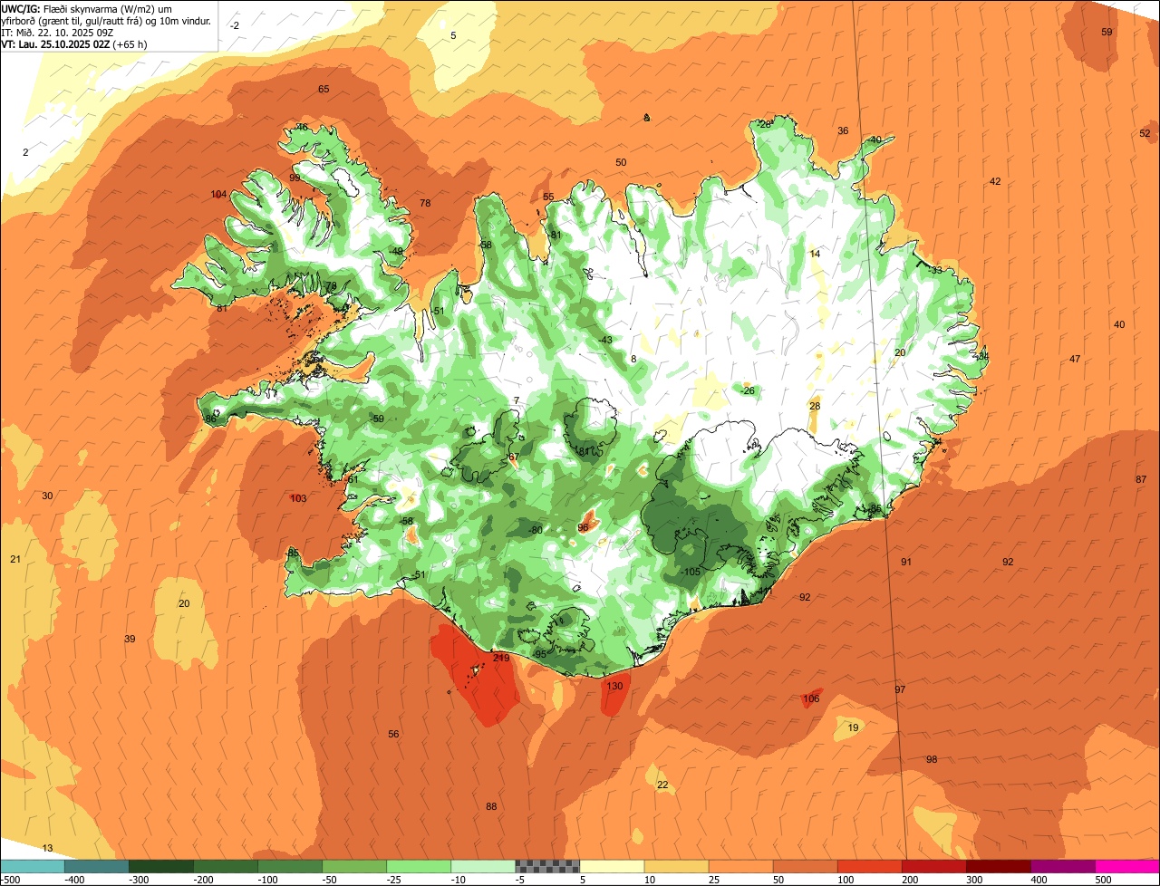1160x886 pixels.
Task: Click legend swatch between 100 and 200
Action: (869, 866)
